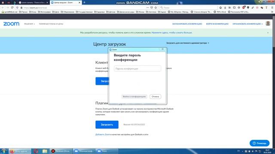This screenshot has height=154, width=275.
Task: Click the Zoom logo
Action: [x=12, y=24]
